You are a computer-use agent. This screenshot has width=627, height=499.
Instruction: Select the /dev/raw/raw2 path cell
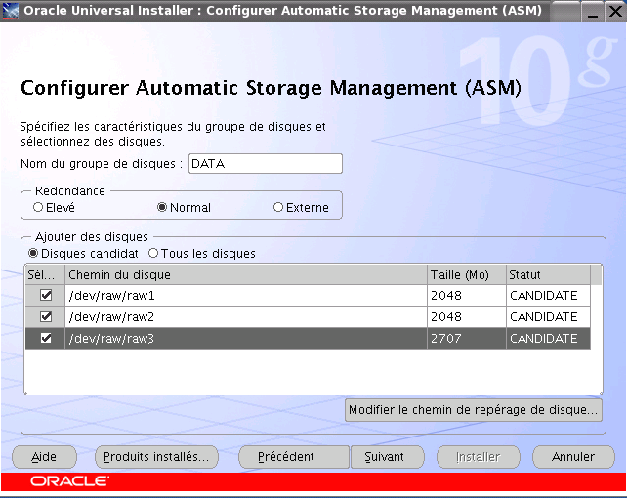tap(246, 317)
